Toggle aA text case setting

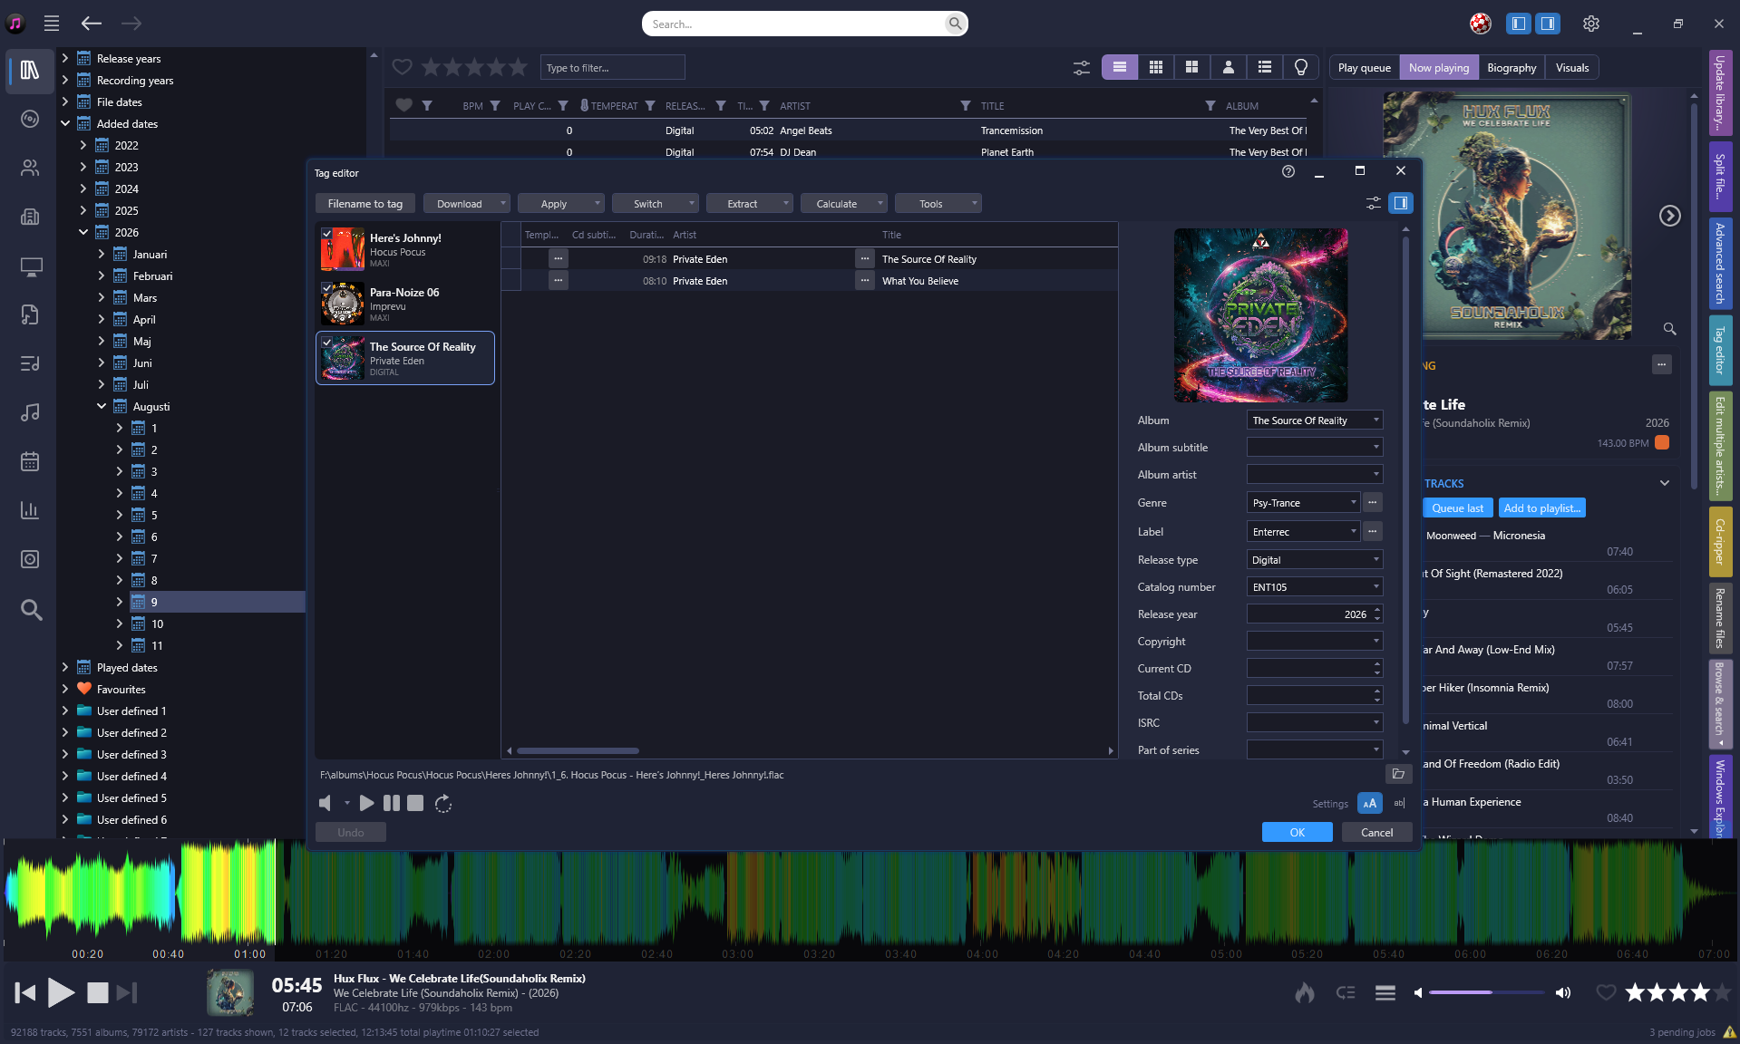pos(1369,803)
